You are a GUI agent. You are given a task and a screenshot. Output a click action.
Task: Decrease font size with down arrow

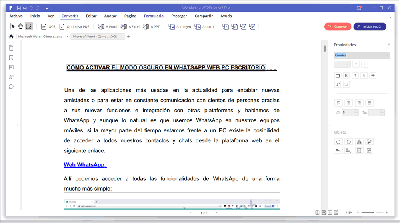coord(365,64)
